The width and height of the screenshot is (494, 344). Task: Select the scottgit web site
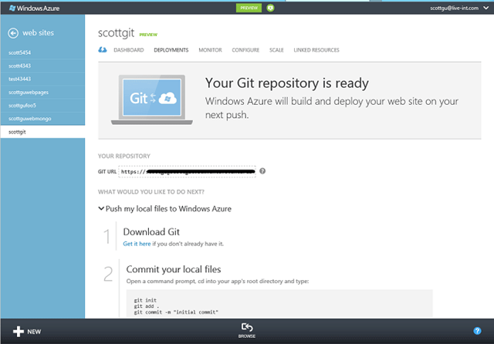[43, 132]
